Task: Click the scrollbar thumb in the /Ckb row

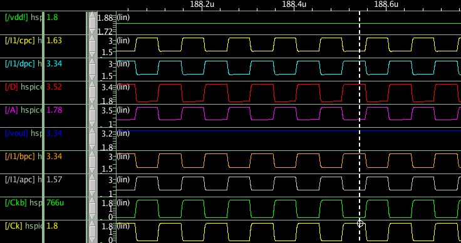Action: click(92, 209)
